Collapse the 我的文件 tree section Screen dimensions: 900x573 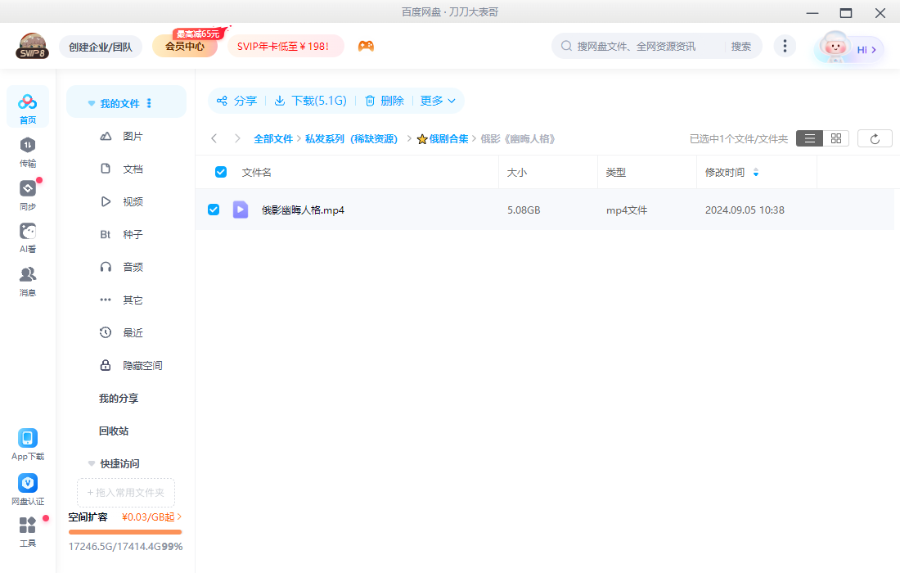(92, 102)
